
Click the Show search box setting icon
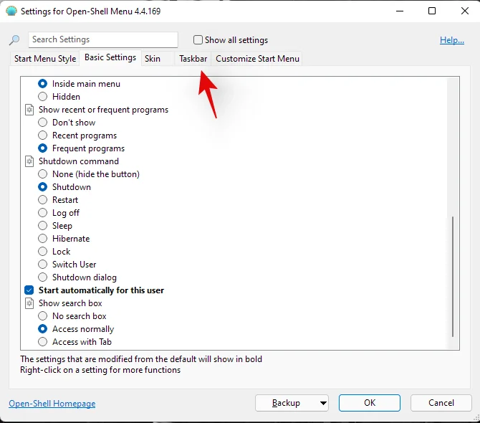(29, 303)
